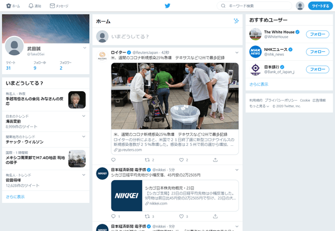Follow 日本銀行
Image resolution: width=335 pixels, height=231 pixels.
coord(317,70)
